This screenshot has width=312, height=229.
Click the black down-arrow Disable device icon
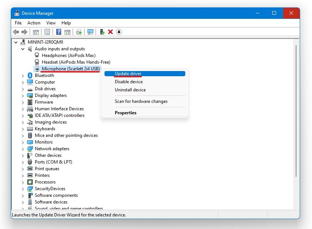click(x=119, y=32)
